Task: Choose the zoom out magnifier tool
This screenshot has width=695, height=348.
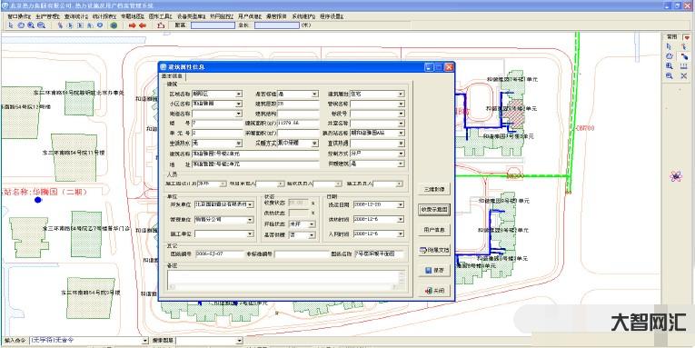Action: click(x=41, y=25)
